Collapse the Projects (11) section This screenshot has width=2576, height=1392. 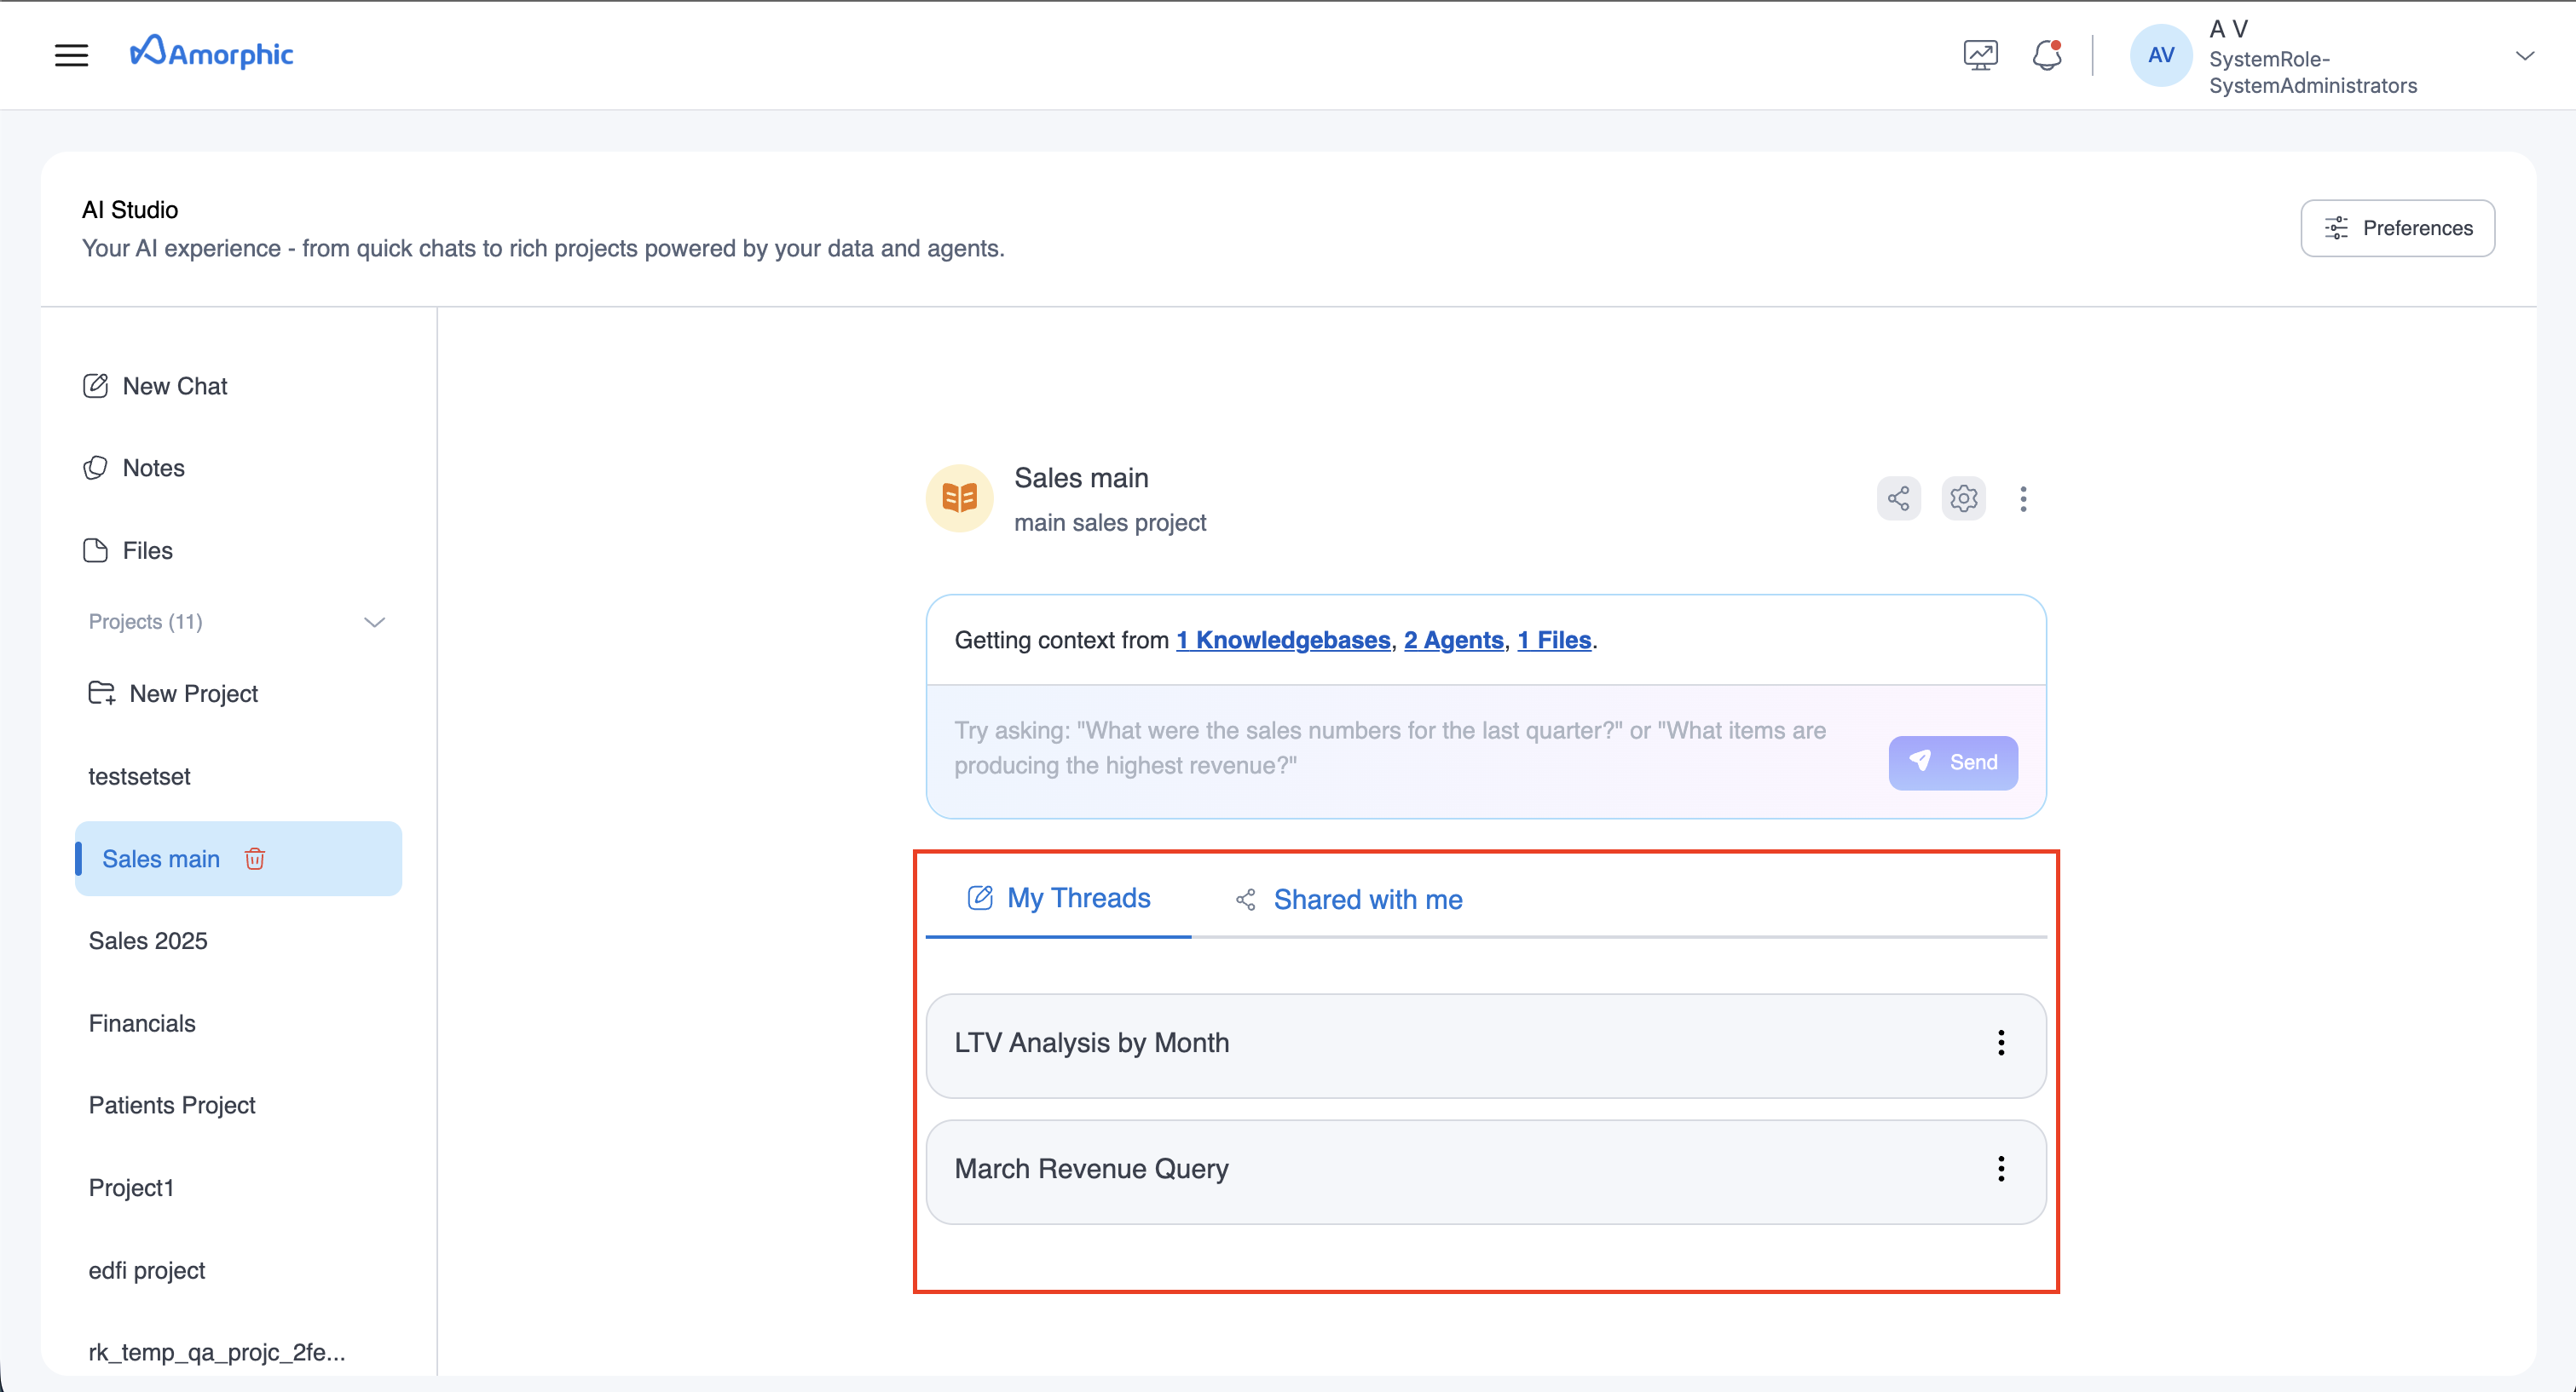pyautogui.click(x=374, y=622)
